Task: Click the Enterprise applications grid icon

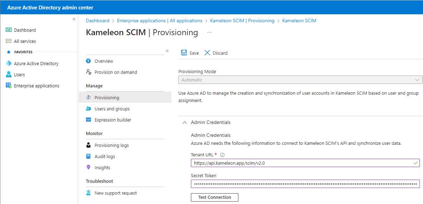Action: [9, 86]
